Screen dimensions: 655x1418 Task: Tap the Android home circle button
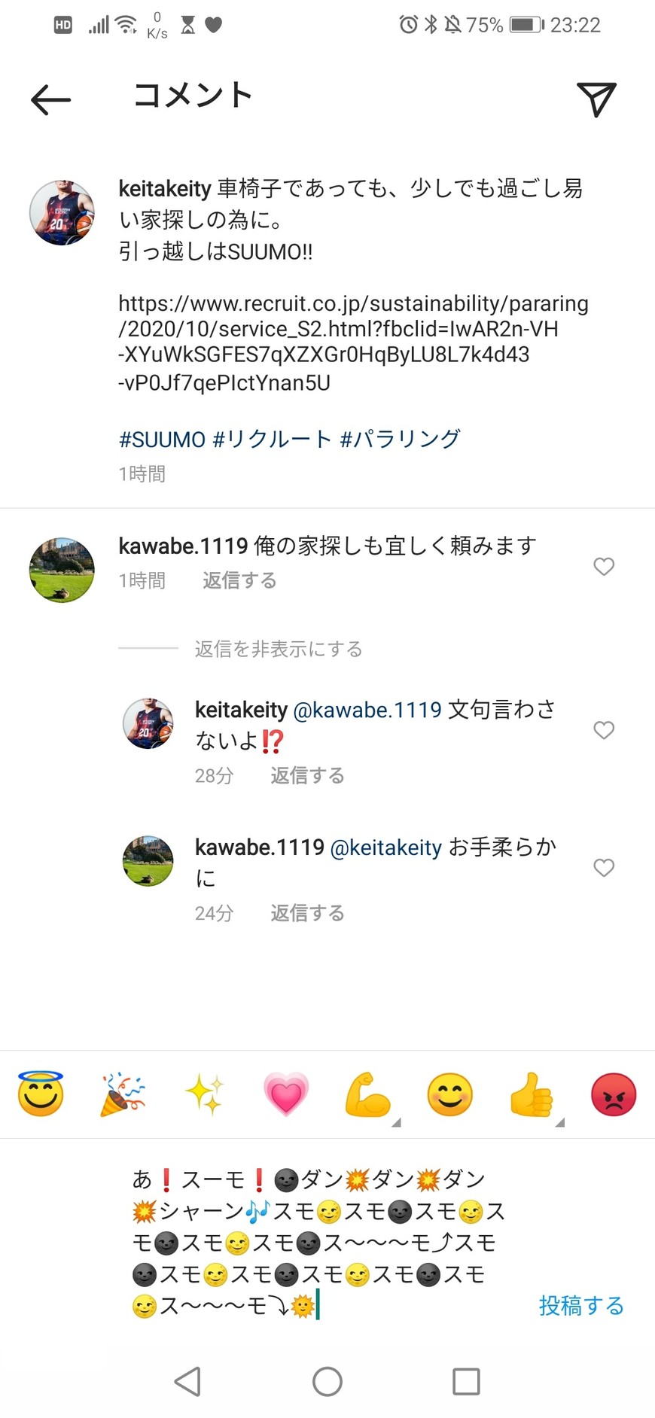coord(327,1381)
